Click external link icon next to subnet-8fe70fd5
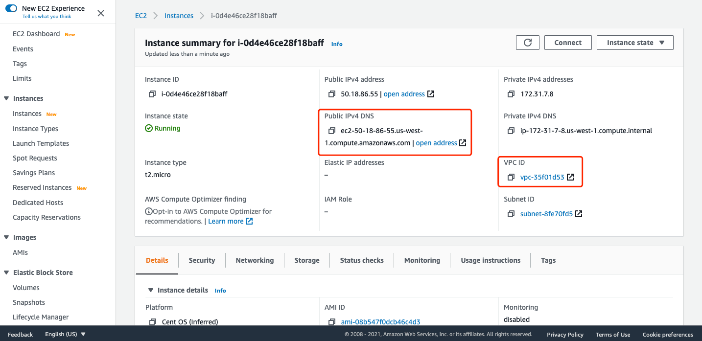Screen dimensions: 702x341 point(579,214)
